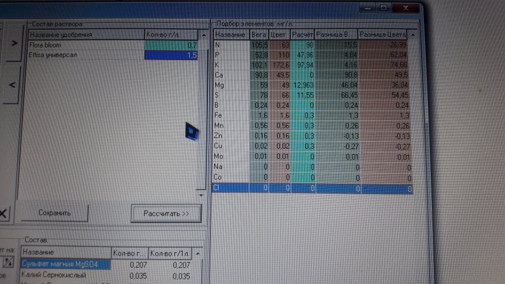505x284 pixels.
Task: Sort by Название column in elements table
Action: click(231, 34)
